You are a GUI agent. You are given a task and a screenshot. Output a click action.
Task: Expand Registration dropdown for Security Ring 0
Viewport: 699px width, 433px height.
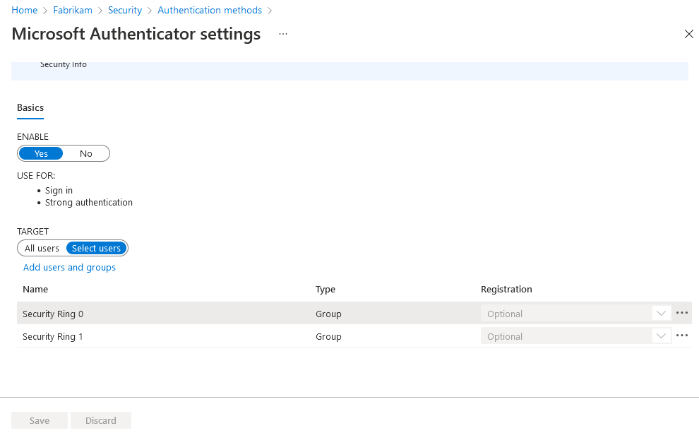point(661,314)
